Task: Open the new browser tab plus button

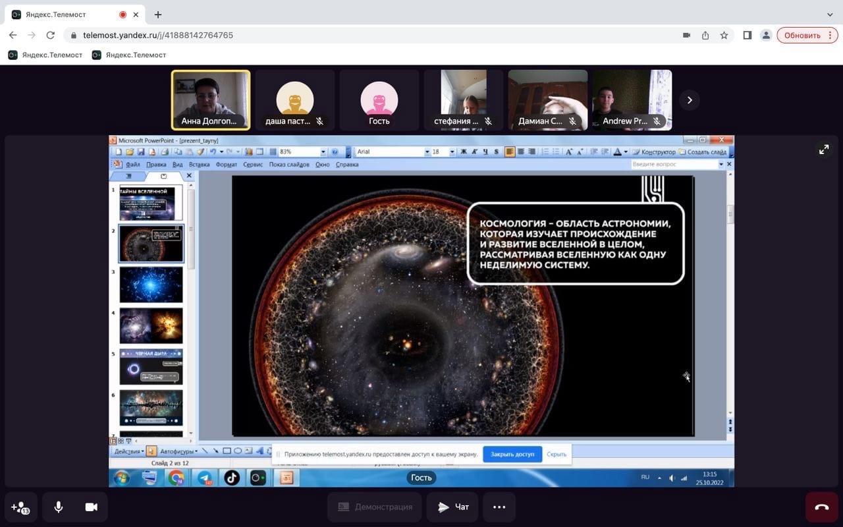Action: click(x=158, y=14)
